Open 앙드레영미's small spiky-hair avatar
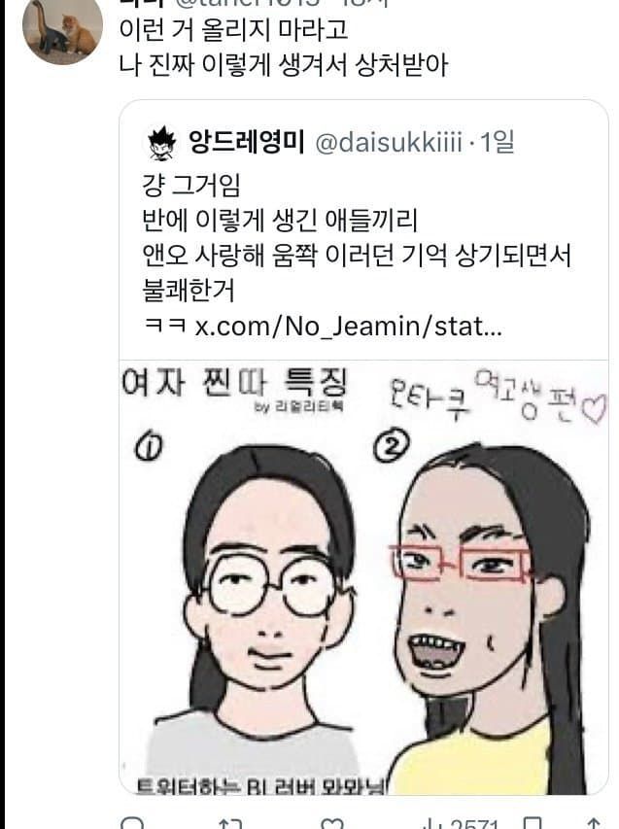This screenshot has height=829, width=619. 162,143
